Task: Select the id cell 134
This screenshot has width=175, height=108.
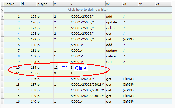Action: pos(29,68)
